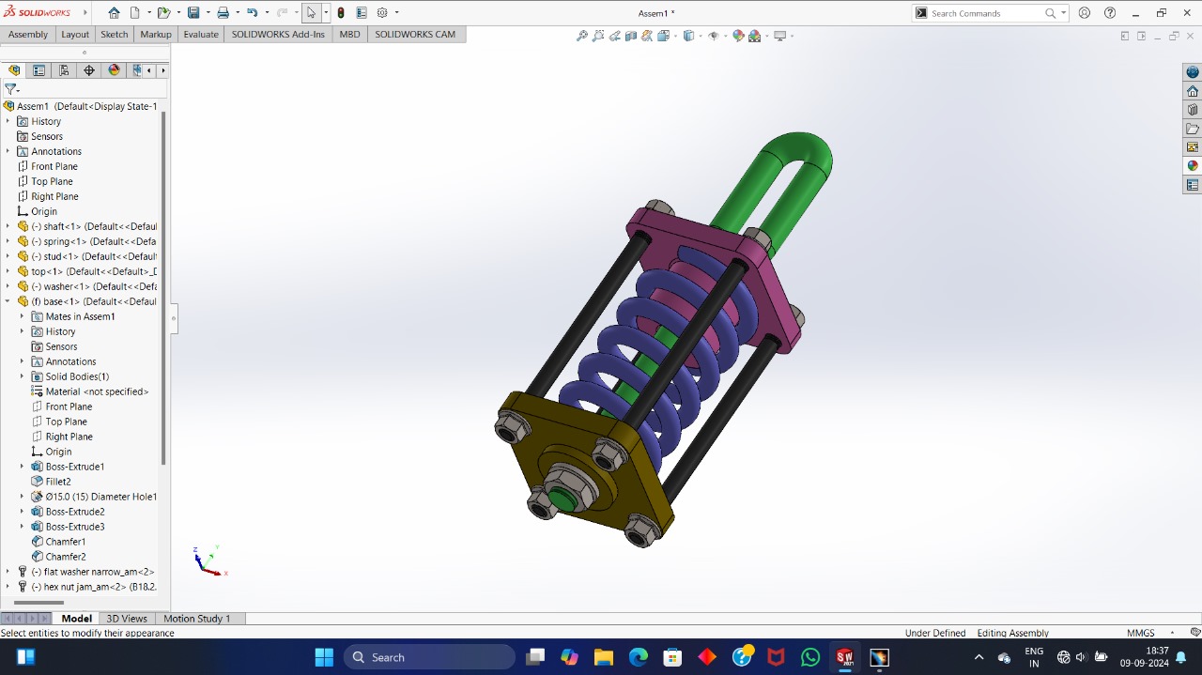Select the top<1> component
1202x675 pixels.
[92, 271]
